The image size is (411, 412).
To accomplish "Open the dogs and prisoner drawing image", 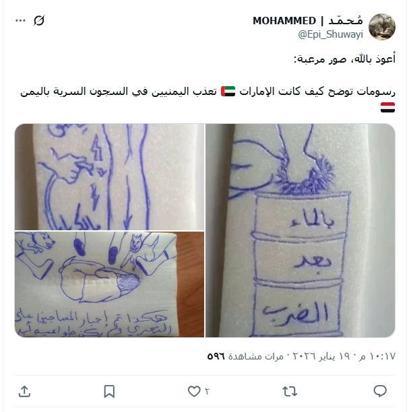I will 109,284.
